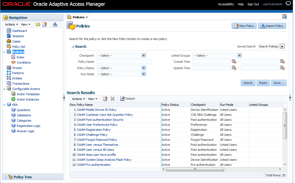
Task: Open the Help link
Action: (x=241, y=4)
